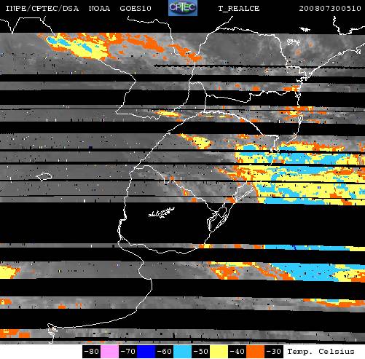Click the NOAA header label
This screenshot has width=365, height=359.
(99, 9)
